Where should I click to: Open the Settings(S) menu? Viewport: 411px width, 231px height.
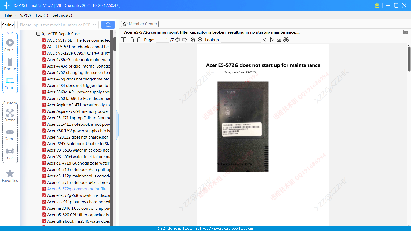(62, 15)
